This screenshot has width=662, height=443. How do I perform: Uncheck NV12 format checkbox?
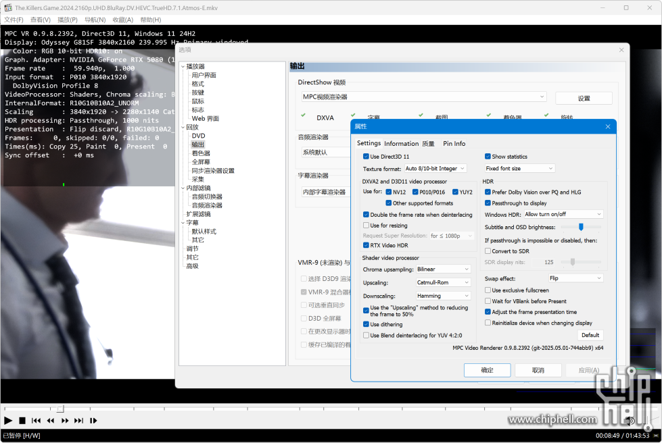coord(388,192)
